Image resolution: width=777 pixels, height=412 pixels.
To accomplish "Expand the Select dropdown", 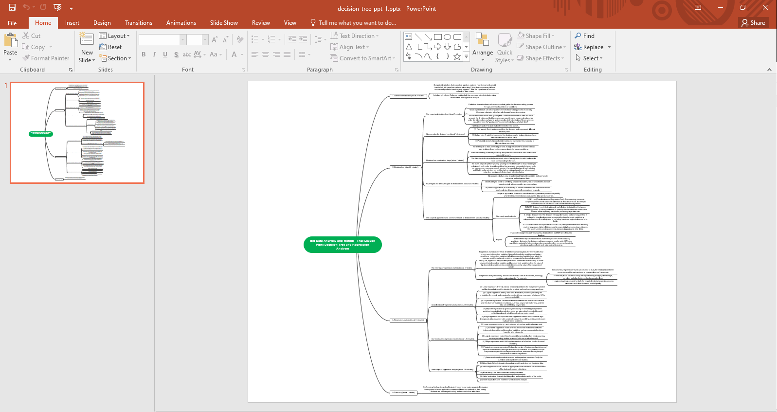I will point(589,58).
